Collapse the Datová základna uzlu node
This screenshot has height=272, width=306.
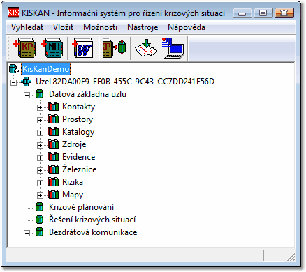point(27,95)
